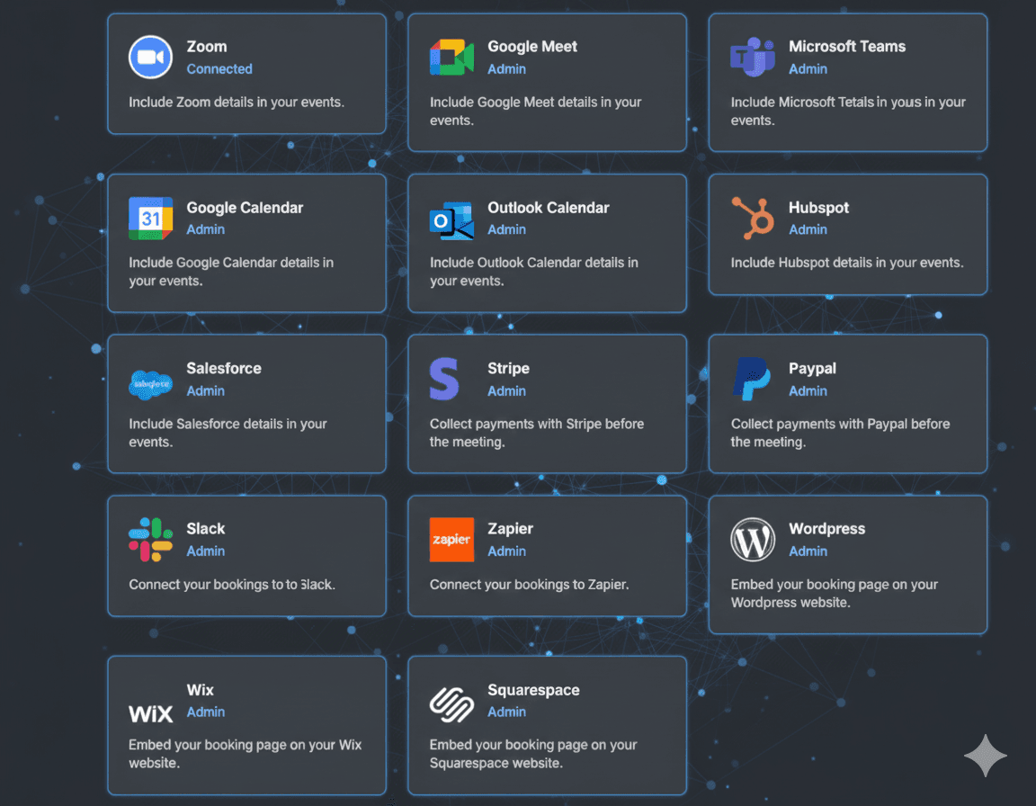The width and height of the screenshot is (1036, 806).
Task: Select the Zapier icon
Action: 451,539
